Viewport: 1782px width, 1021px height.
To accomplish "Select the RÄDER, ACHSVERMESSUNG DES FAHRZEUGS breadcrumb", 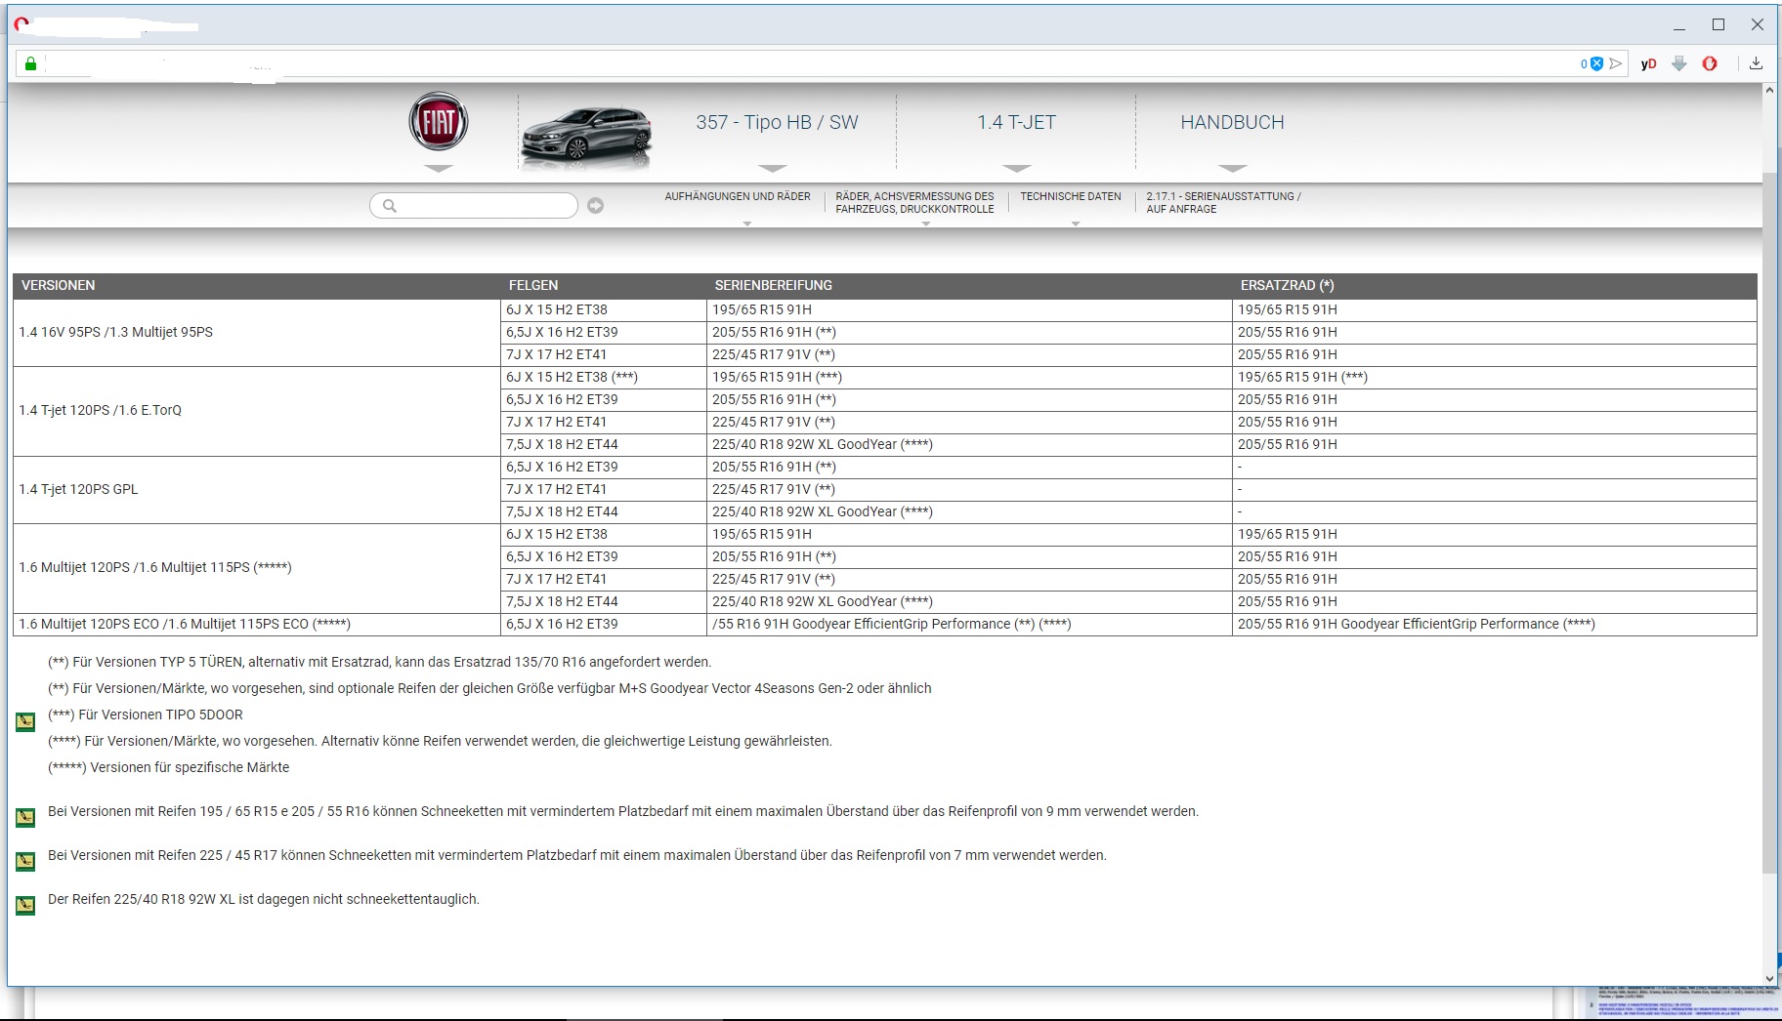I will (914, 203).
